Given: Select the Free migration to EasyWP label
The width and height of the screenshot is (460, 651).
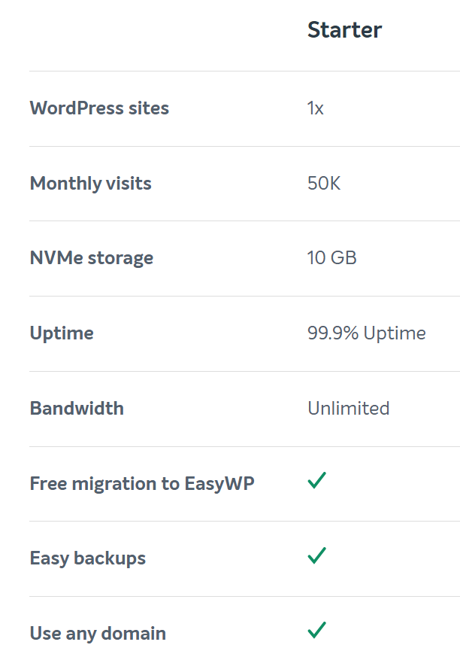Looking at the screenshot, I should (142, 484).
